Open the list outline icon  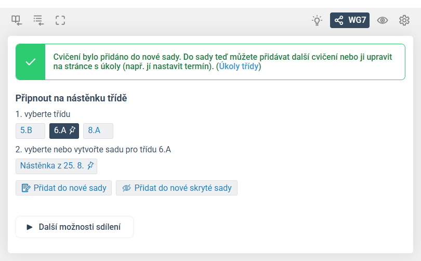coord(38,20)
